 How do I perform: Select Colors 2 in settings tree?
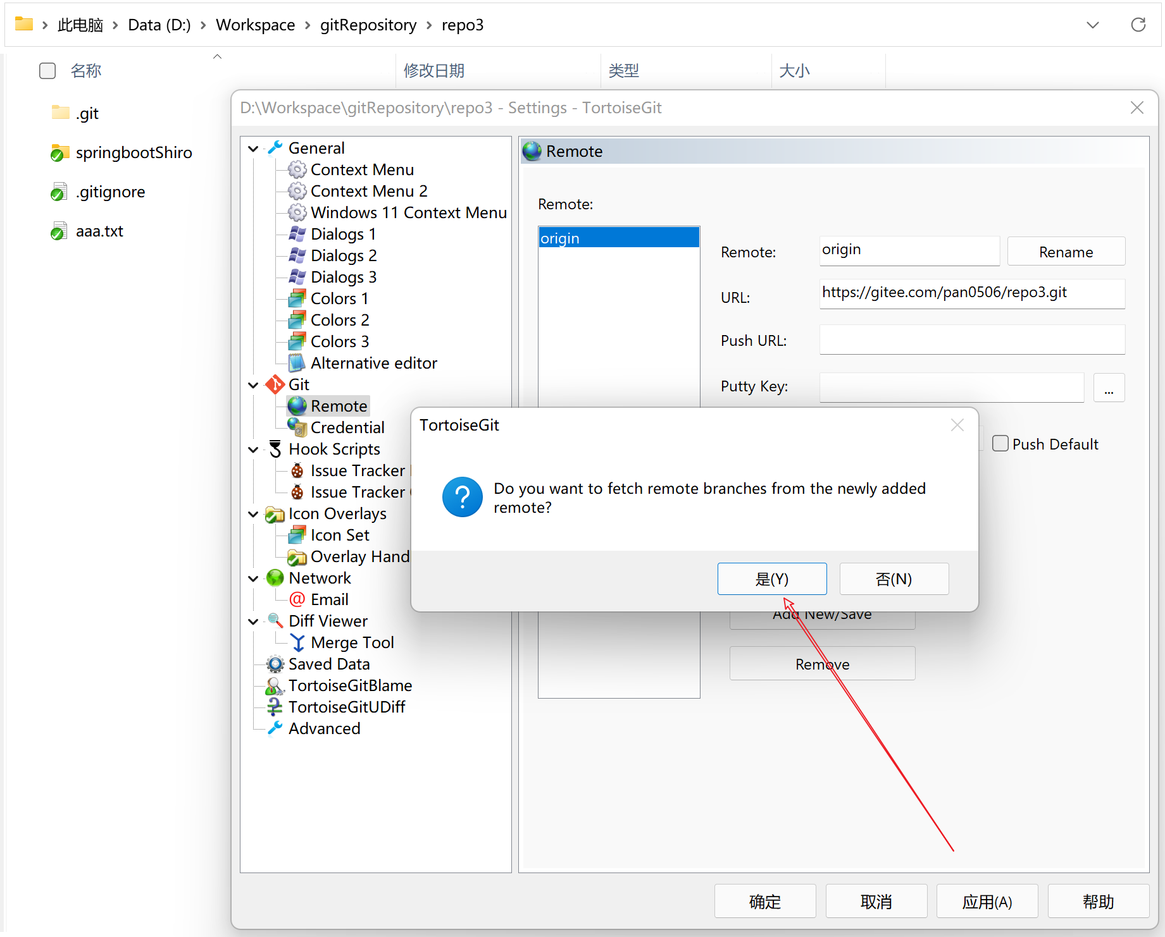pos(340,320)
